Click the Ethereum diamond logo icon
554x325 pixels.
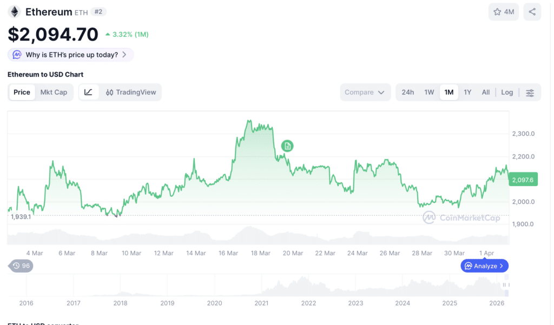[x=15, y=12]
